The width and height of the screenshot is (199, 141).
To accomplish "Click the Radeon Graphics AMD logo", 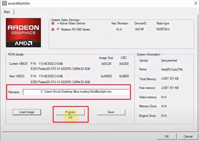I will pyautogui.click(x=23, y=33).
